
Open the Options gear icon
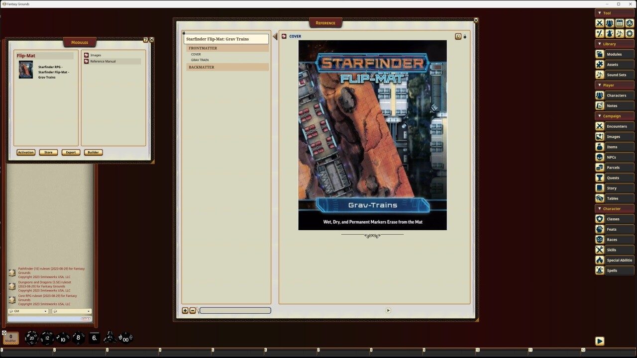(x=629, y=33)
